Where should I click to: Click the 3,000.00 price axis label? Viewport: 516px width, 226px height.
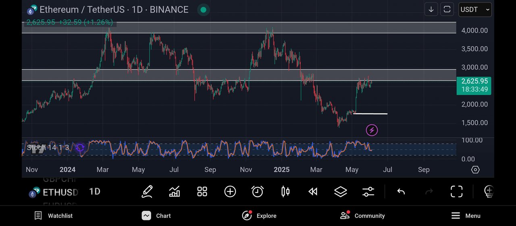pos(474,68)
